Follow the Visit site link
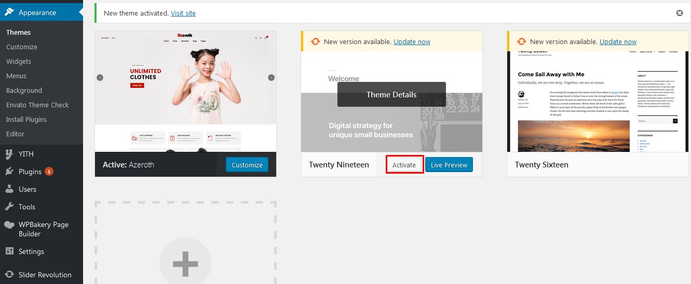The width and height of the screenshot is (691, 284). [183, 13]
